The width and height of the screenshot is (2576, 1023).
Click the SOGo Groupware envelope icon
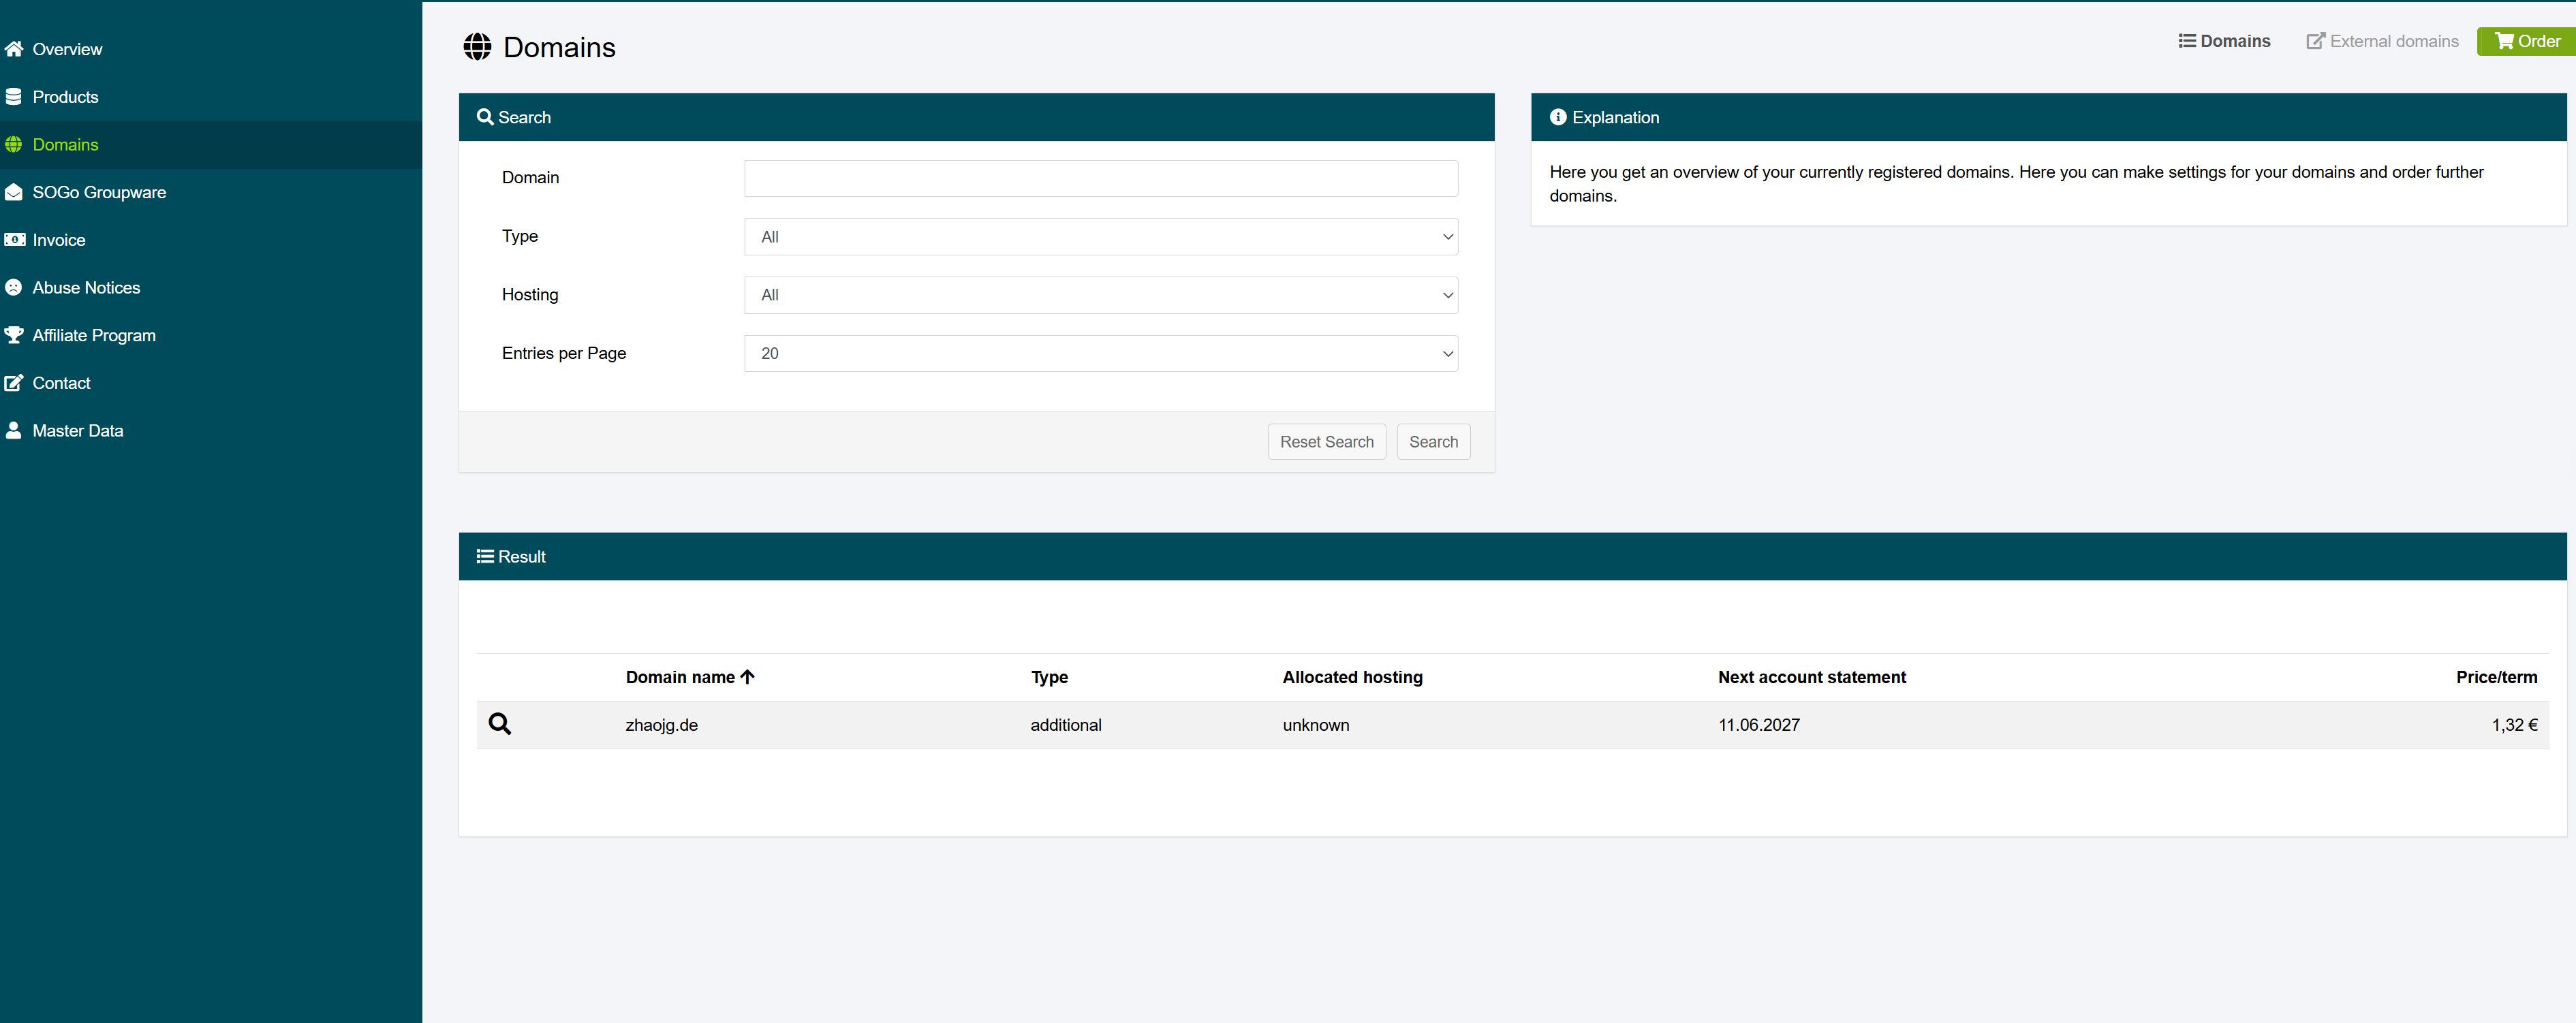pos(13,192)
